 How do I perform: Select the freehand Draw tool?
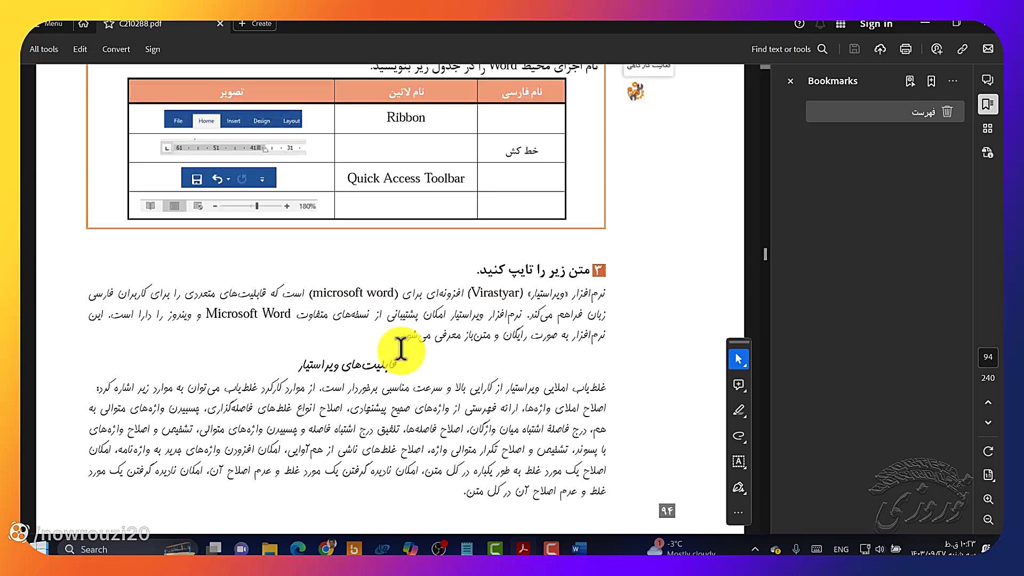(x=739, y=436)
